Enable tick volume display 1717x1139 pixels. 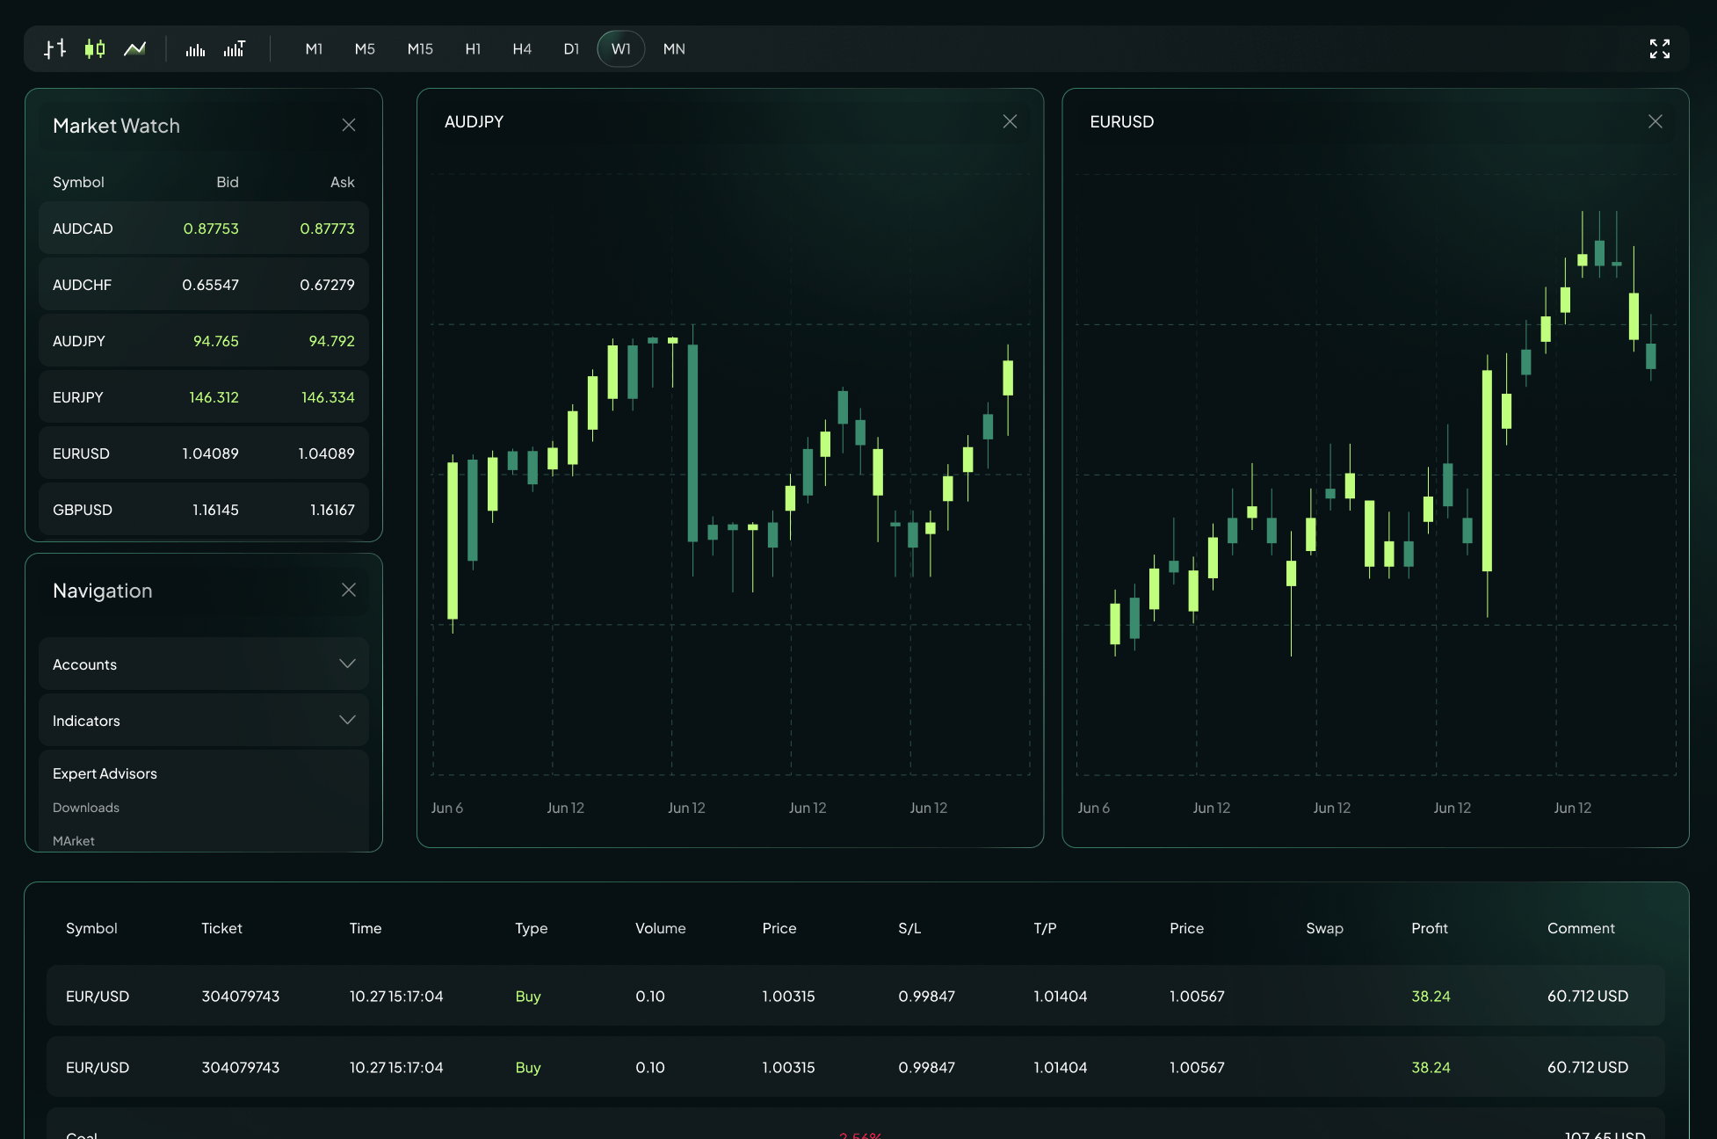235,49
